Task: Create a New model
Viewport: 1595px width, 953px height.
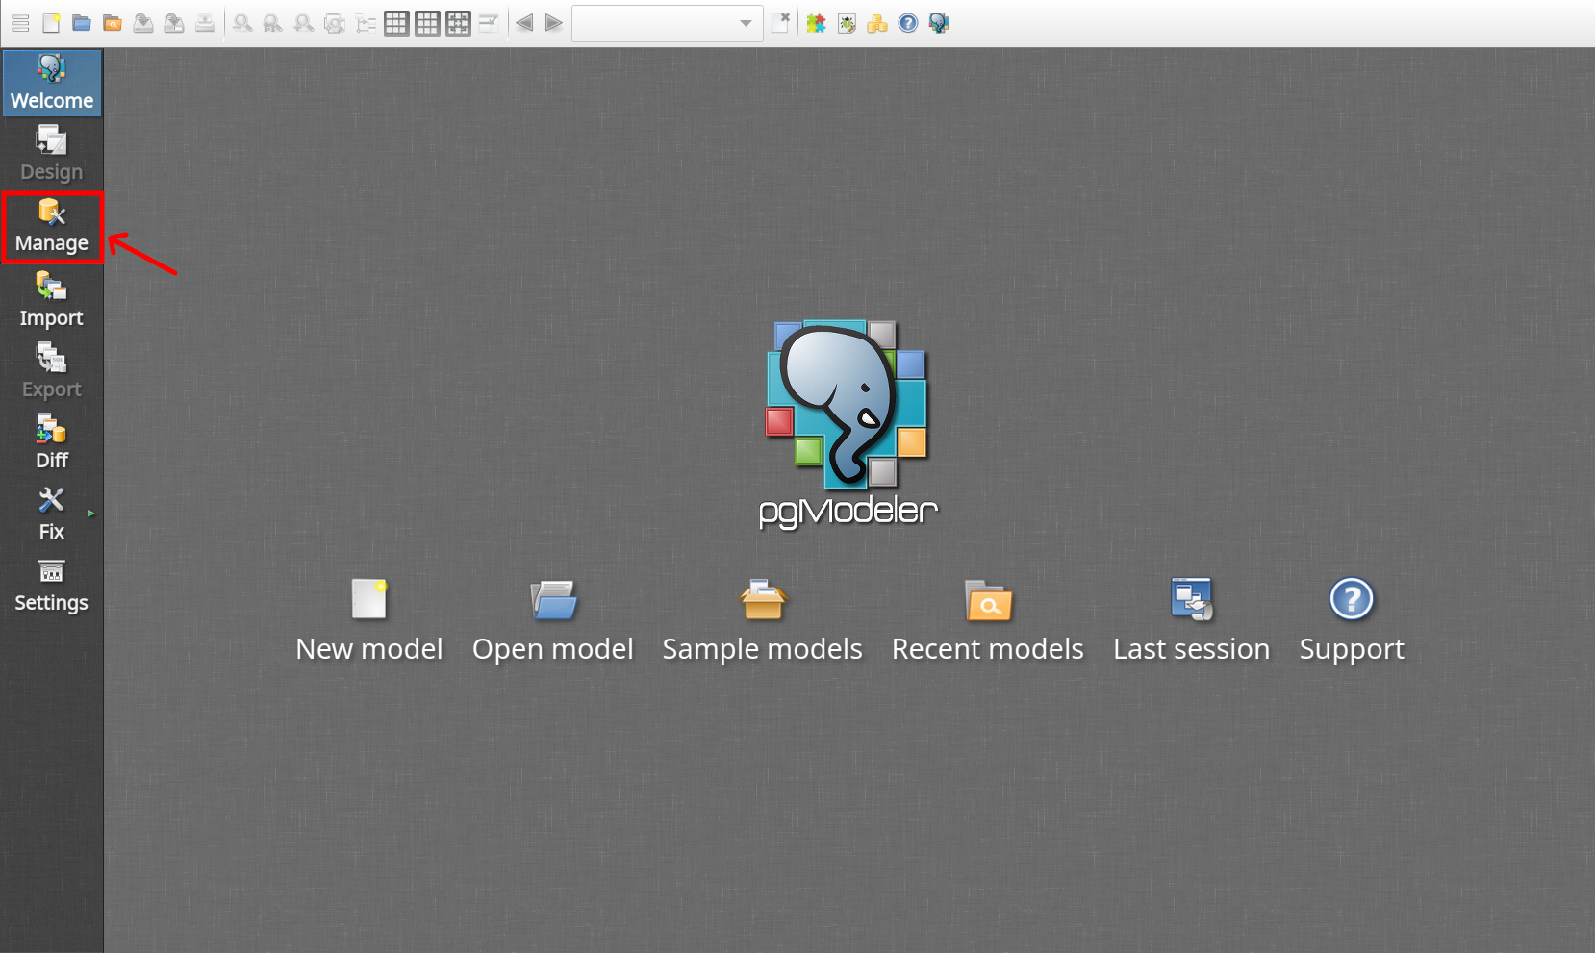Action: pos(369,621)
